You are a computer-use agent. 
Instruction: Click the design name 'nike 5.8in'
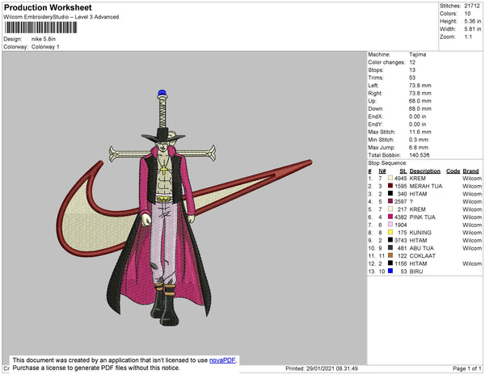(x=44, y=39)
